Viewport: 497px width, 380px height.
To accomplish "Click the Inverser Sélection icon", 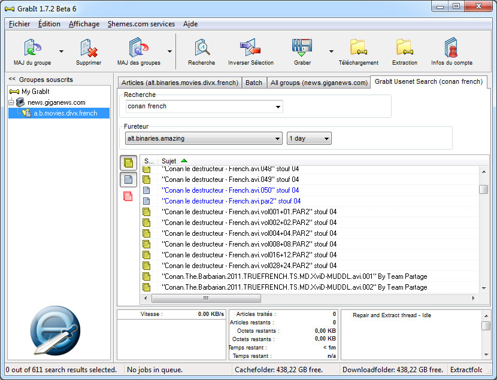I will 250,47.
